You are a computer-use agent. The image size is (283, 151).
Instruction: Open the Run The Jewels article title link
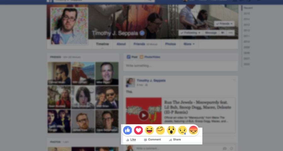195,107
